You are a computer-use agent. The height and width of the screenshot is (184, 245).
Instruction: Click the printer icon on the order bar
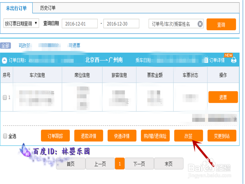tap(234, 60)
